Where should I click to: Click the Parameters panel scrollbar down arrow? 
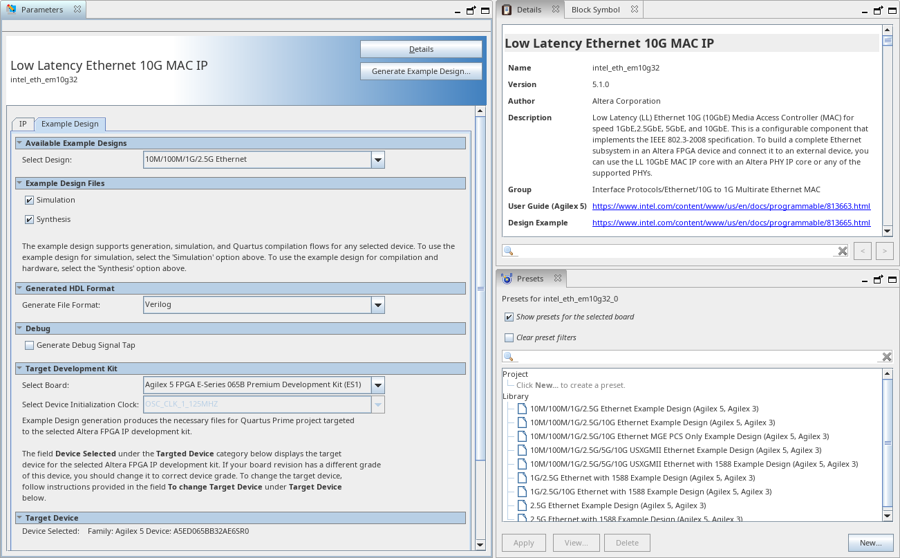coord(480,544)
